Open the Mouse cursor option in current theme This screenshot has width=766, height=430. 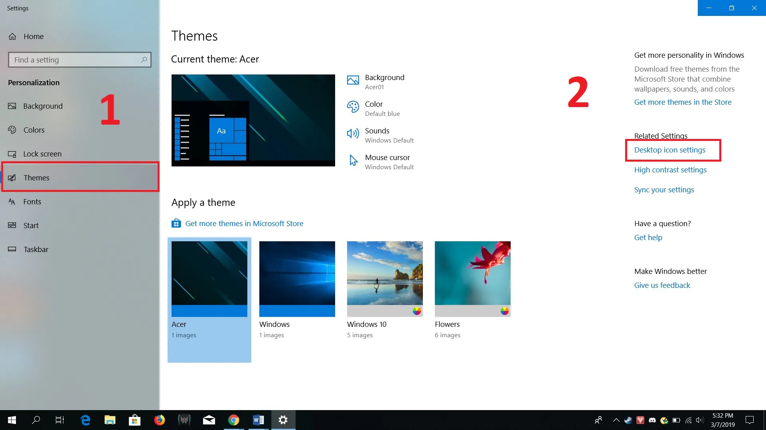pos(389,162)
